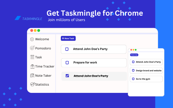Click the Statistics chart icon
173x108 pixels.
tap(32, 84)
